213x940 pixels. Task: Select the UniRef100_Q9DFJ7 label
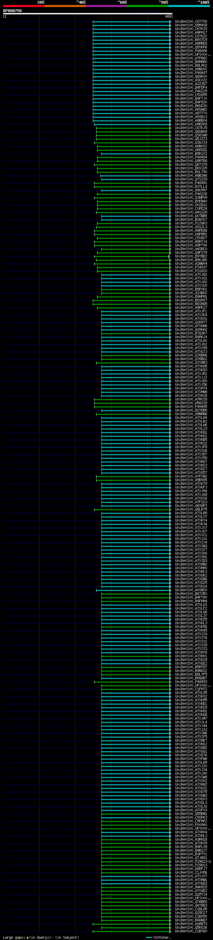coord(191,869)
